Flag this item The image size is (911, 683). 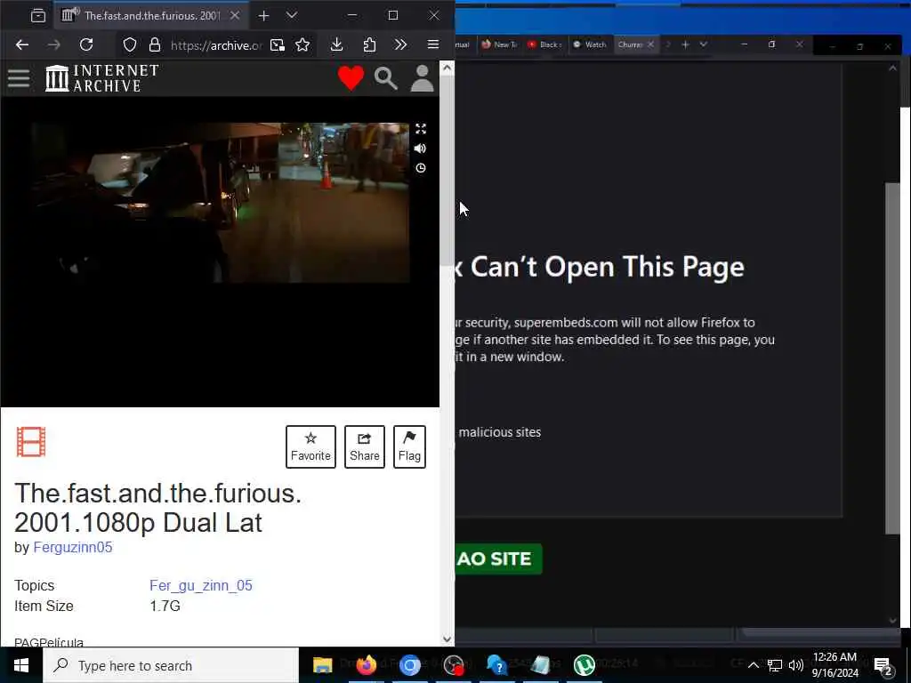point(409,446)
